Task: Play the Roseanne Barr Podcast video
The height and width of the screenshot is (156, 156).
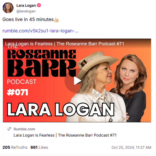Action: (77, 81)
